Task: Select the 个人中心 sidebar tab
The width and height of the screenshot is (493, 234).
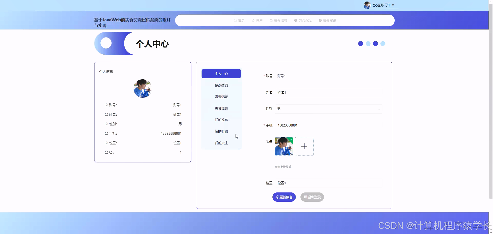Action: point(221,74)
